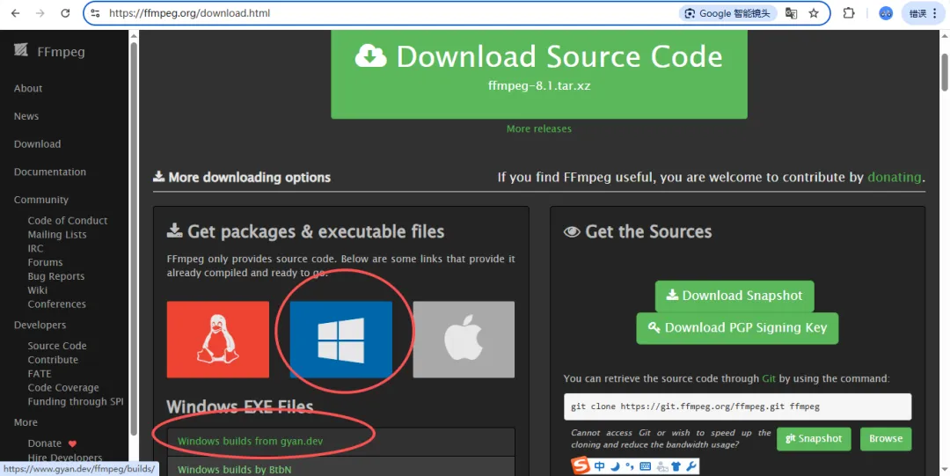This screenshot has width=950, height=476.
Task: Open Community in the sidebar
Action: [x=40, y=200]
